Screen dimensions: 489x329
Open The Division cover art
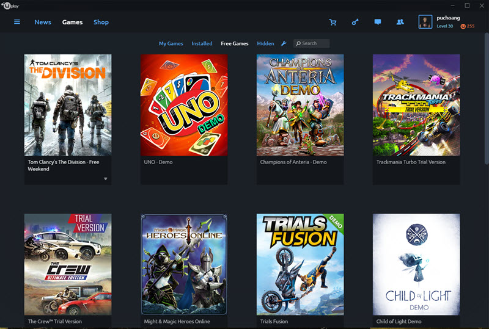(x=68, y=105)
